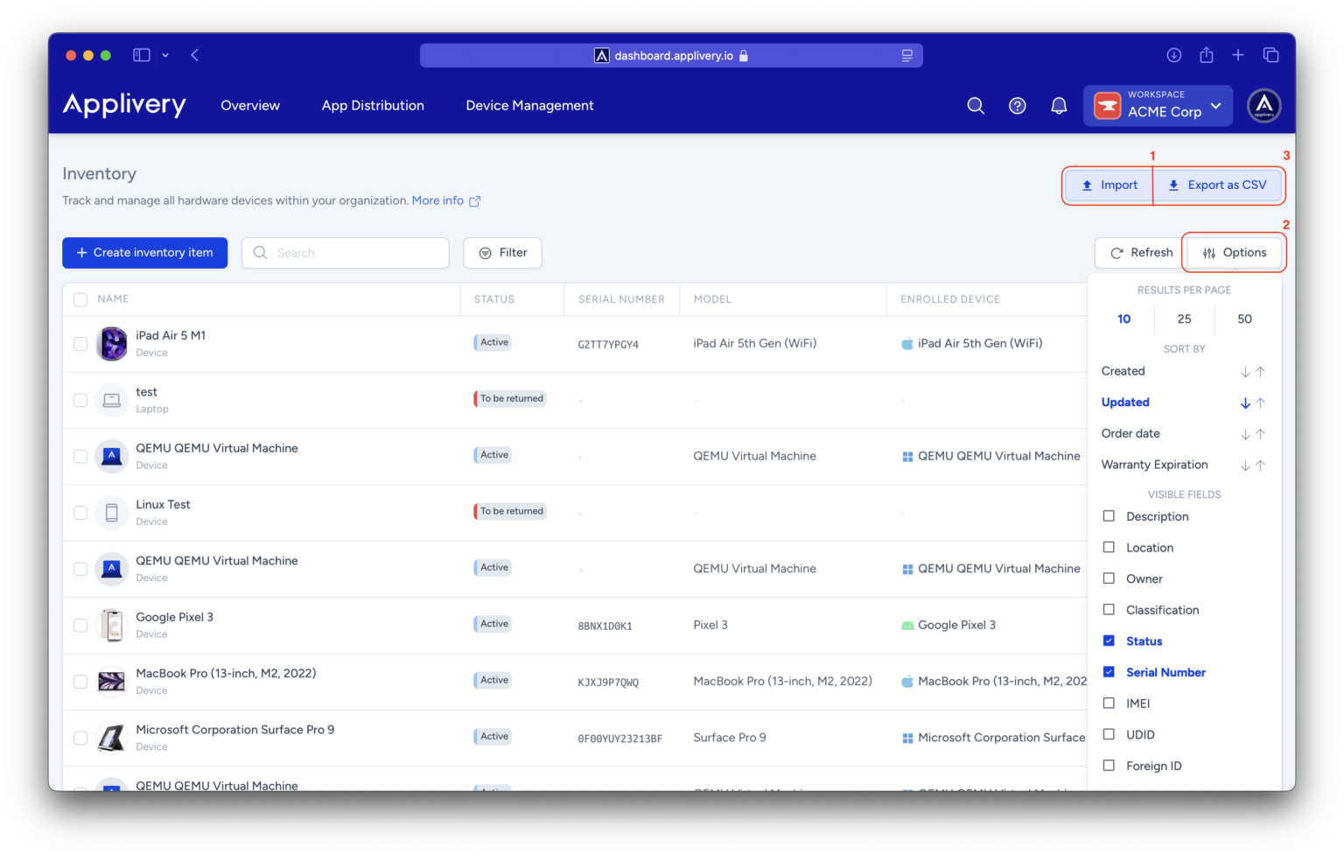Open the Filter panel icon
1344x855 pixels.
tap(486, 252)
